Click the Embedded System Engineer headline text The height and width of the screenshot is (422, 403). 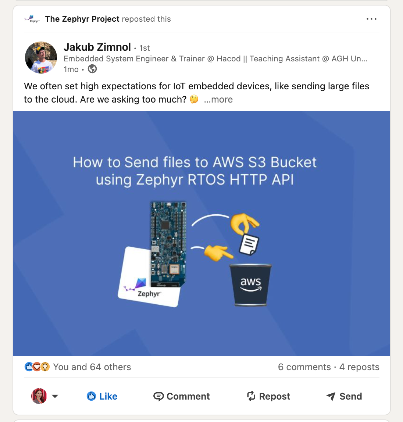(x=215, y=59)
